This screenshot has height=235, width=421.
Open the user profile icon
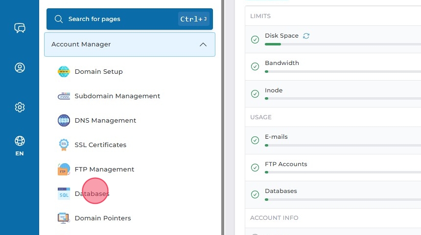tap(20, 67)
